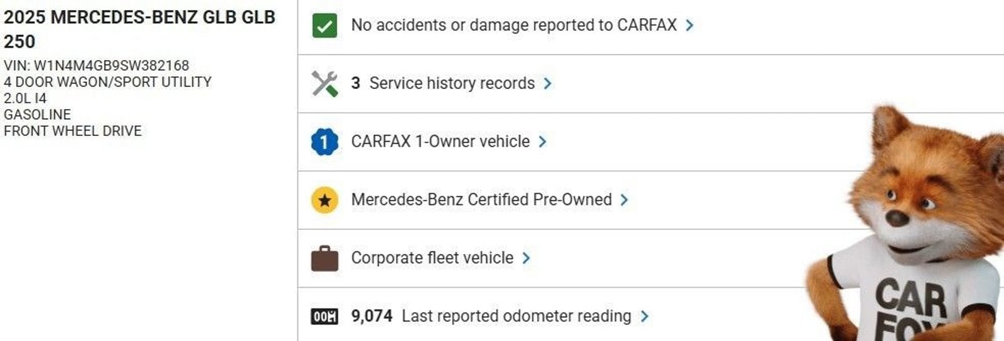Open No accidents or damage reported link

coord(513,25)
